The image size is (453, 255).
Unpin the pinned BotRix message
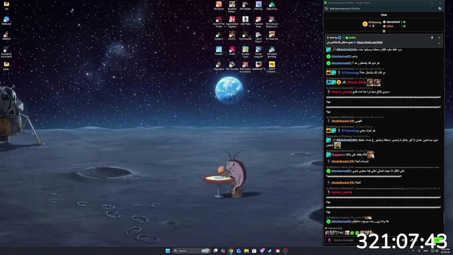(432, 38)
